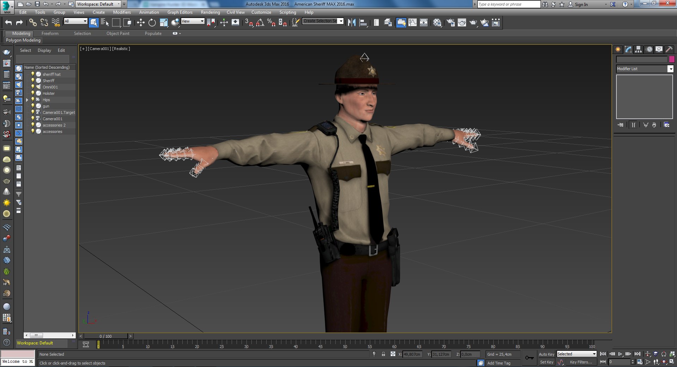Open the Modify command panel tab
The width and height of the screenshot is (677, 367).
pos(628,49)
